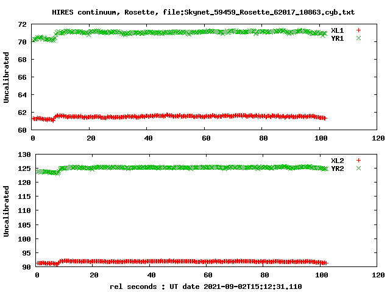Screen dimensions: 390x292
Task: Click the upper plot Uncalibrated axis label
Action: 6,77
